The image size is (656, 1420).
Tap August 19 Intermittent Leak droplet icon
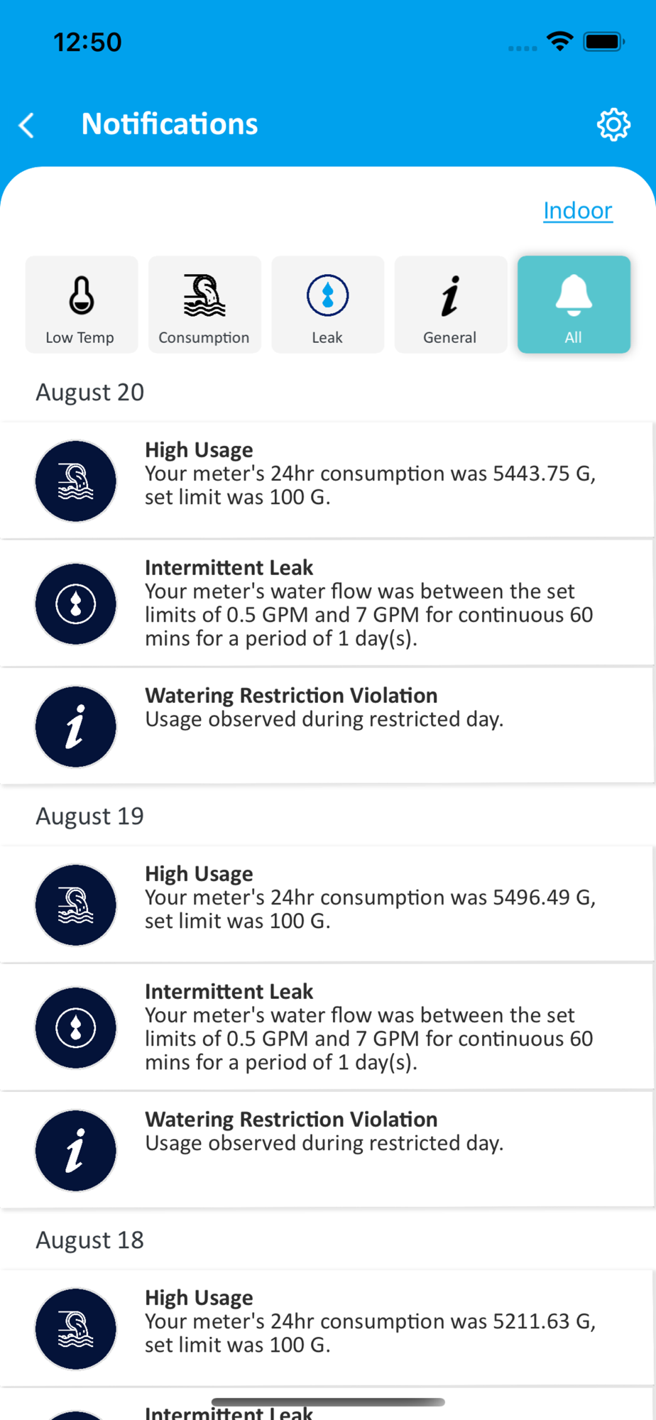[76, 1028]
